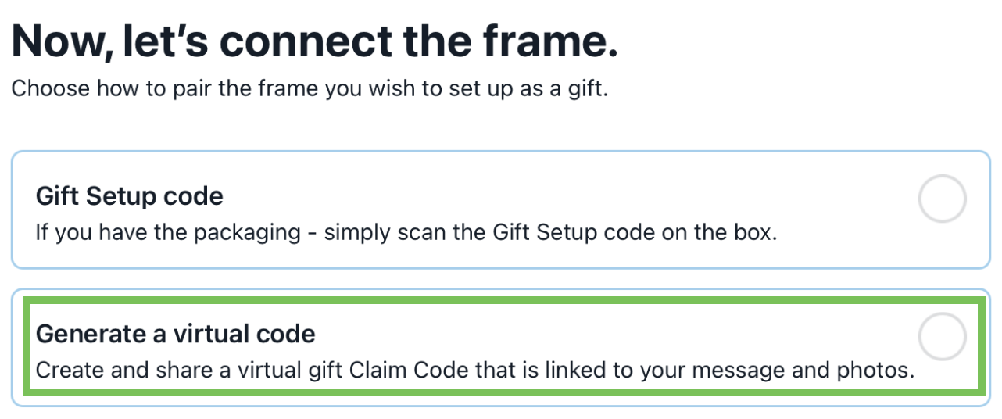Click the scan Gift Setup code description
1002x419 pixels.
(406, 233)
